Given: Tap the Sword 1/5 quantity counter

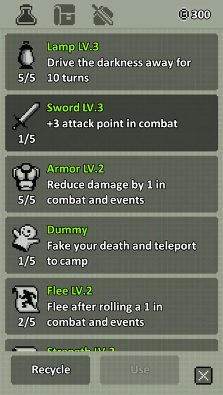Looking at the screenshot, I should [26, 139].
